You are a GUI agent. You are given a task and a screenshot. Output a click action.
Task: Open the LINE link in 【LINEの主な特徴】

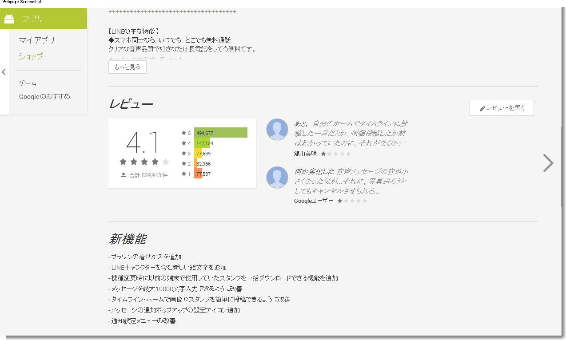click(118, 32)
